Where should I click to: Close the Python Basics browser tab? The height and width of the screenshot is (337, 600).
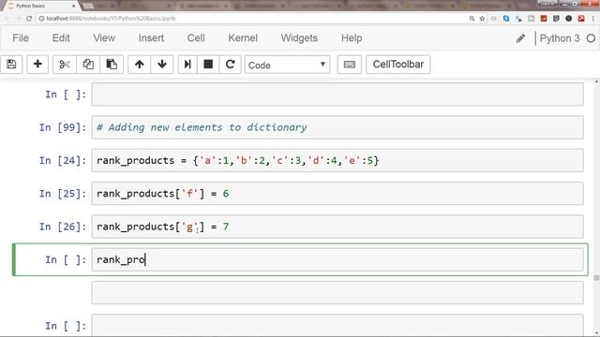(74, 7)
